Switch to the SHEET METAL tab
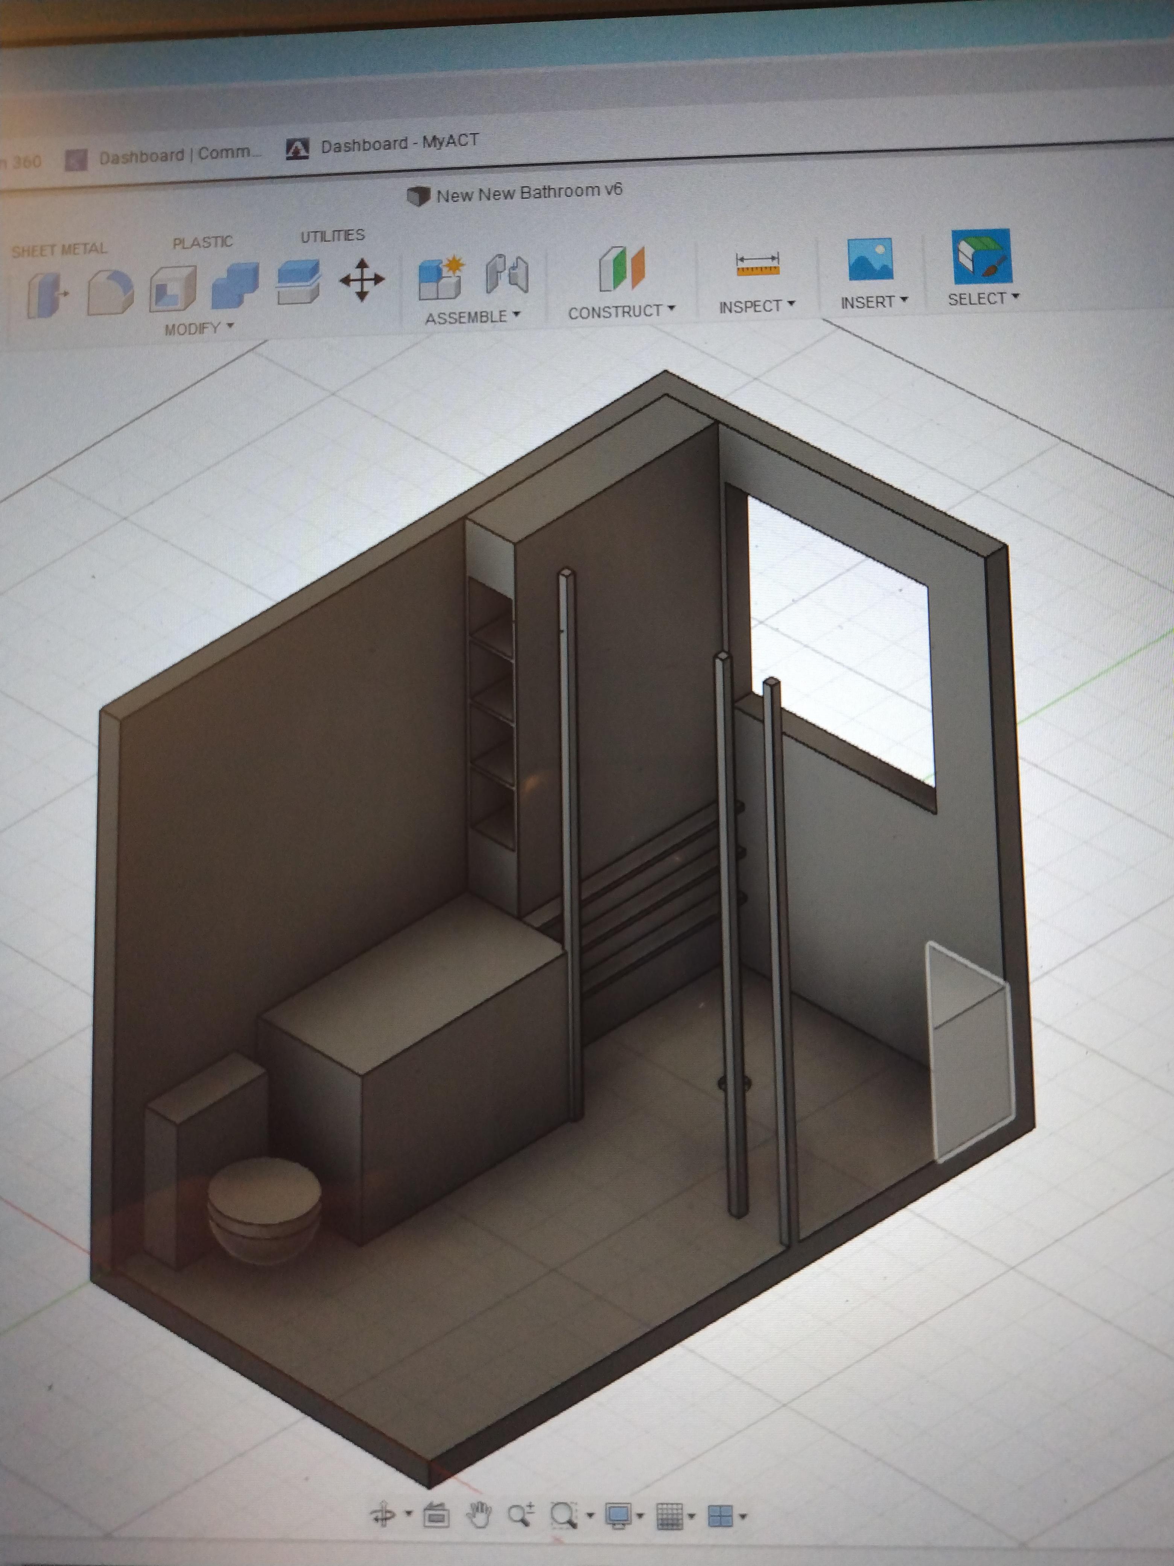 (x=59, y=250)
